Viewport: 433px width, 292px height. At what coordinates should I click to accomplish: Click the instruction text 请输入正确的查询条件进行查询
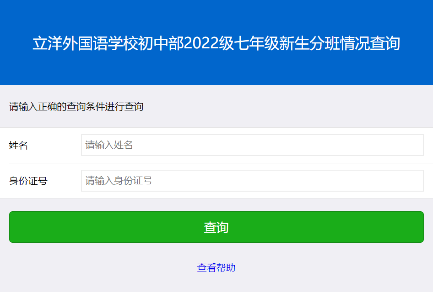76,106
